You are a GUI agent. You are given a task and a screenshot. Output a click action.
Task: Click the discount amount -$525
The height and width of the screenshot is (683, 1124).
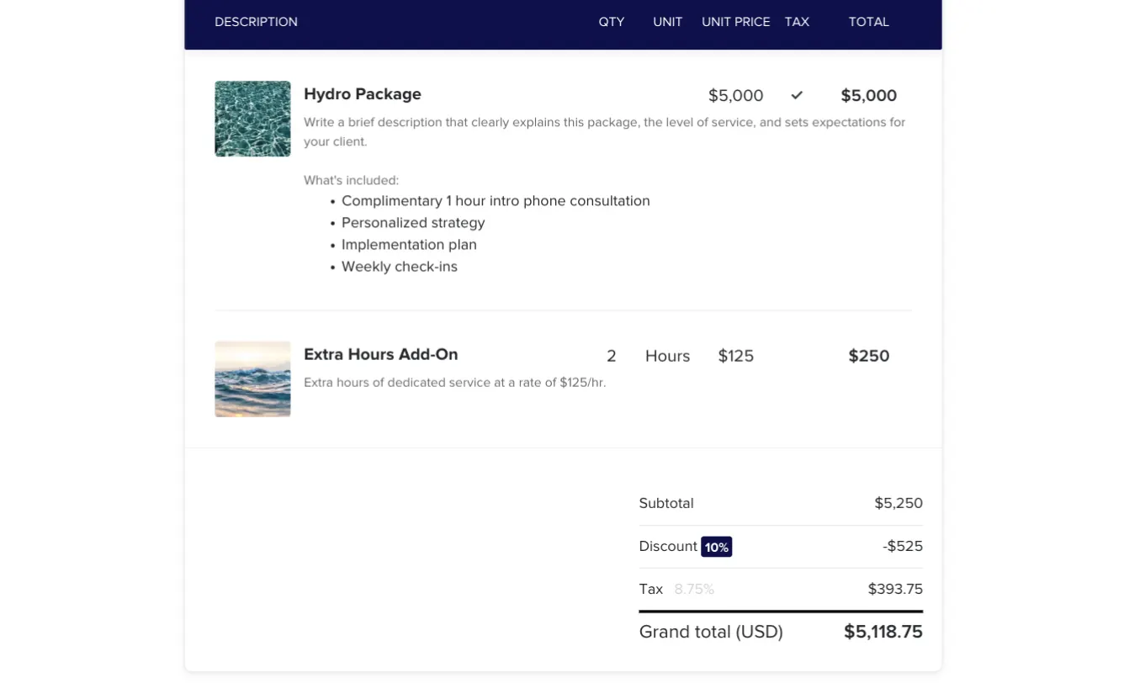click(x=902, y=547)
